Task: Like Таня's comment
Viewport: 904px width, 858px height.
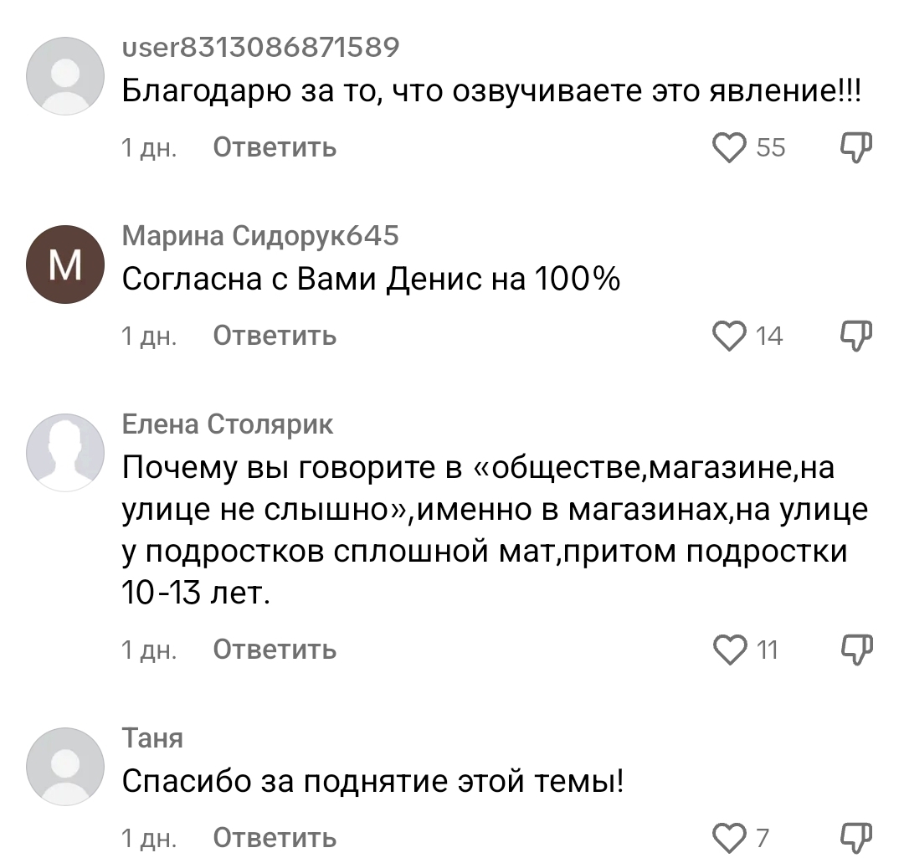Action: click(x=729, y=837)
